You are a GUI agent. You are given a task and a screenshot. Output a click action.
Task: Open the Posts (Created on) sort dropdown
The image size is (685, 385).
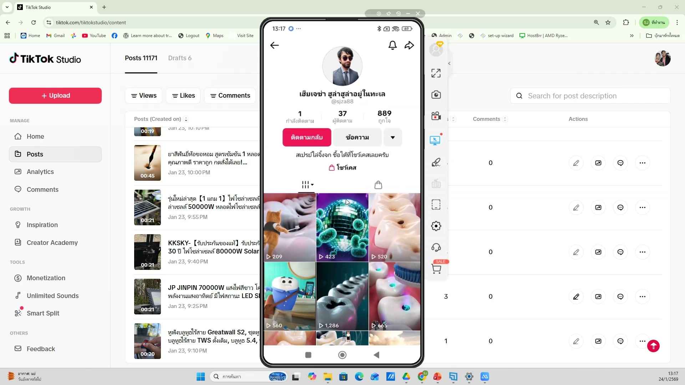tap(186, 119)
